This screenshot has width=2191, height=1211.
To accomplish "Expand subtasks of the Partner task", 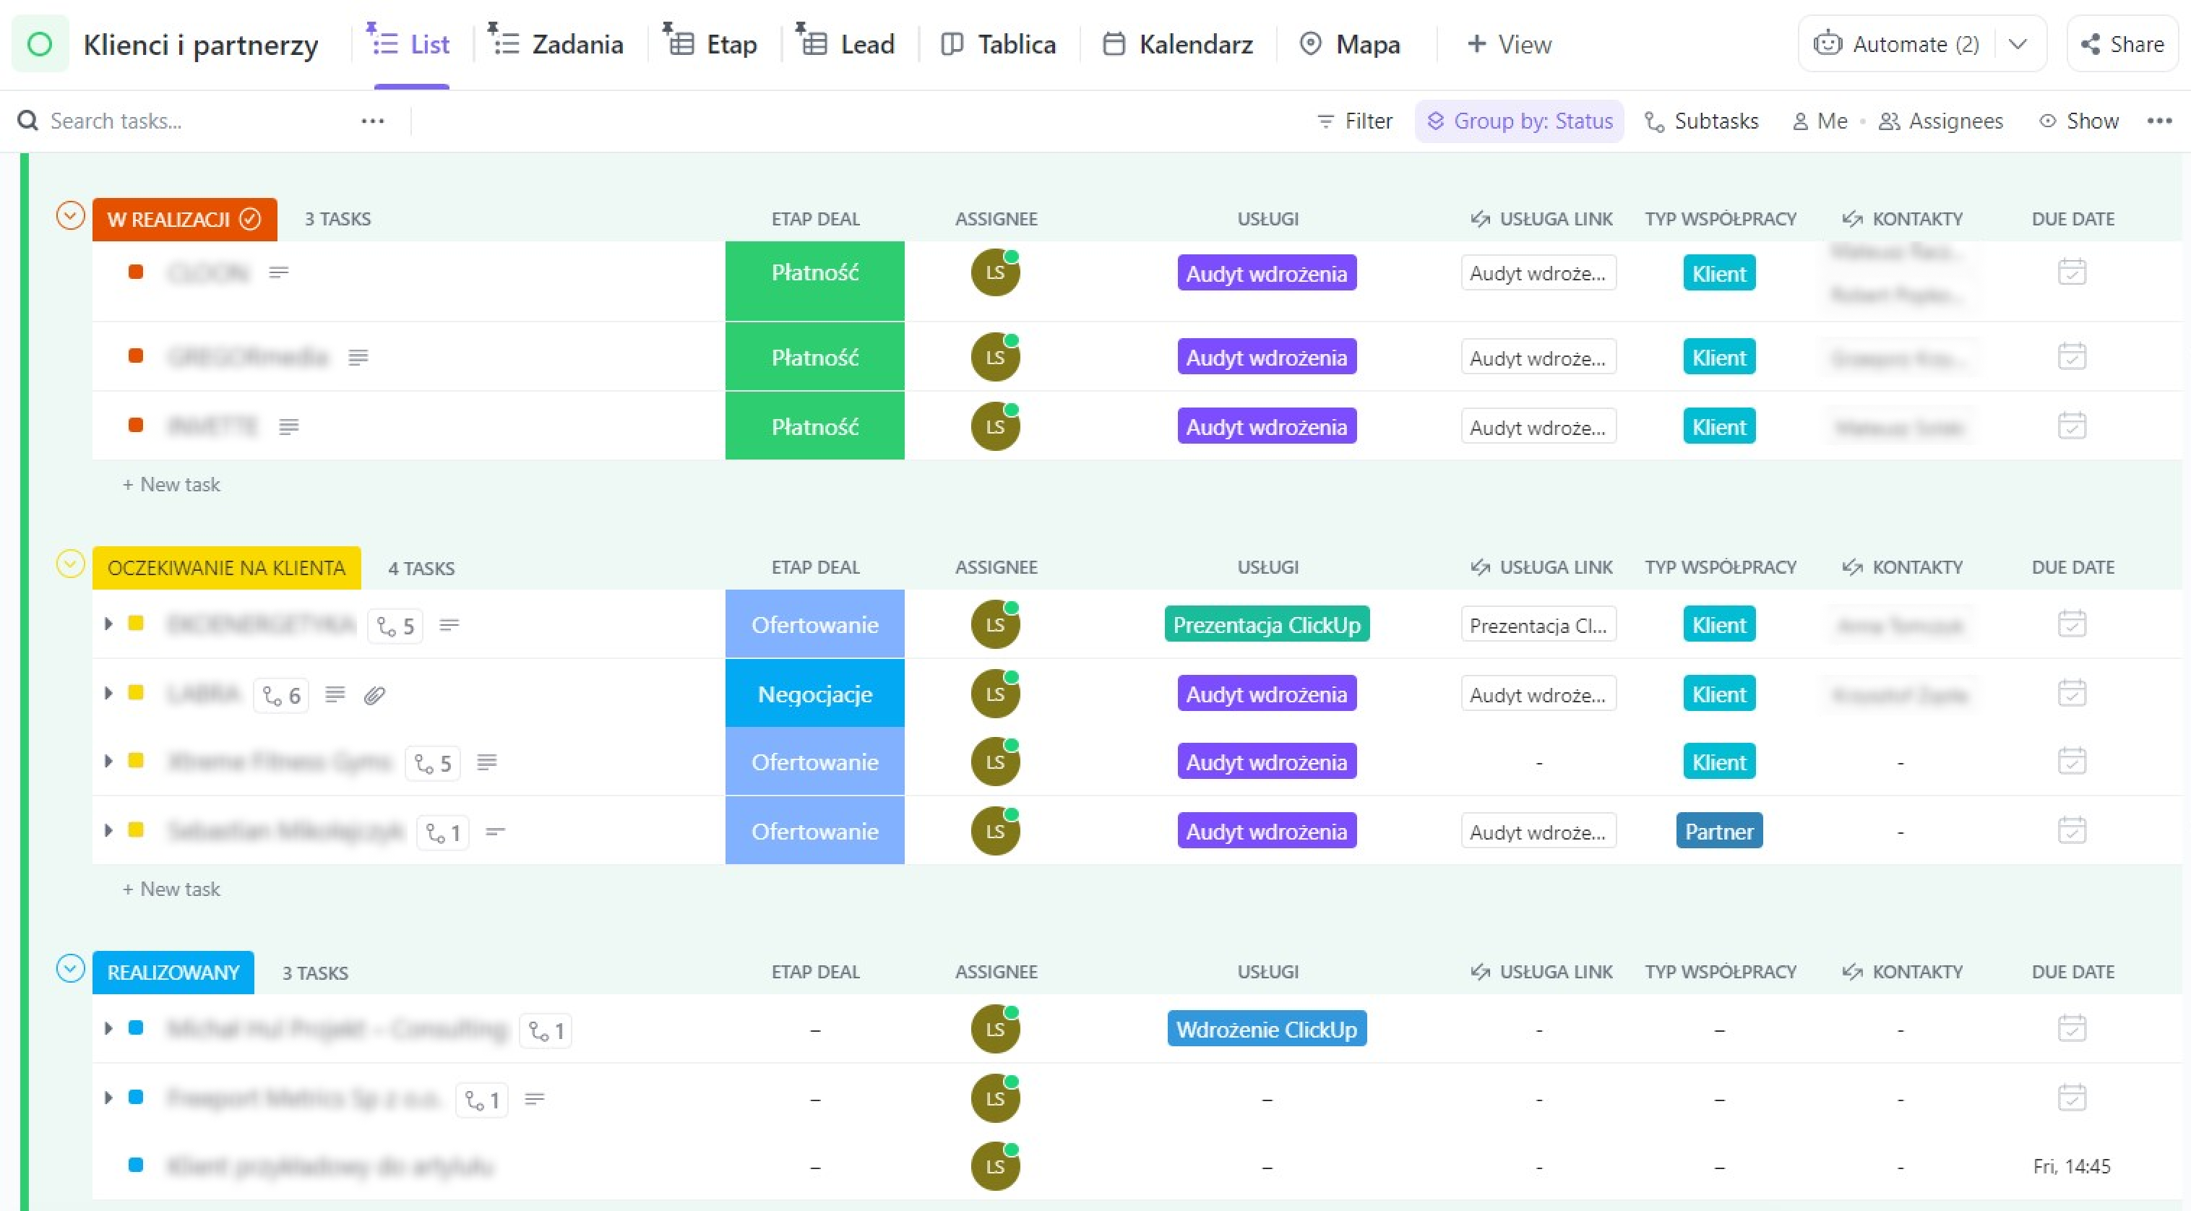I will 108,829.
